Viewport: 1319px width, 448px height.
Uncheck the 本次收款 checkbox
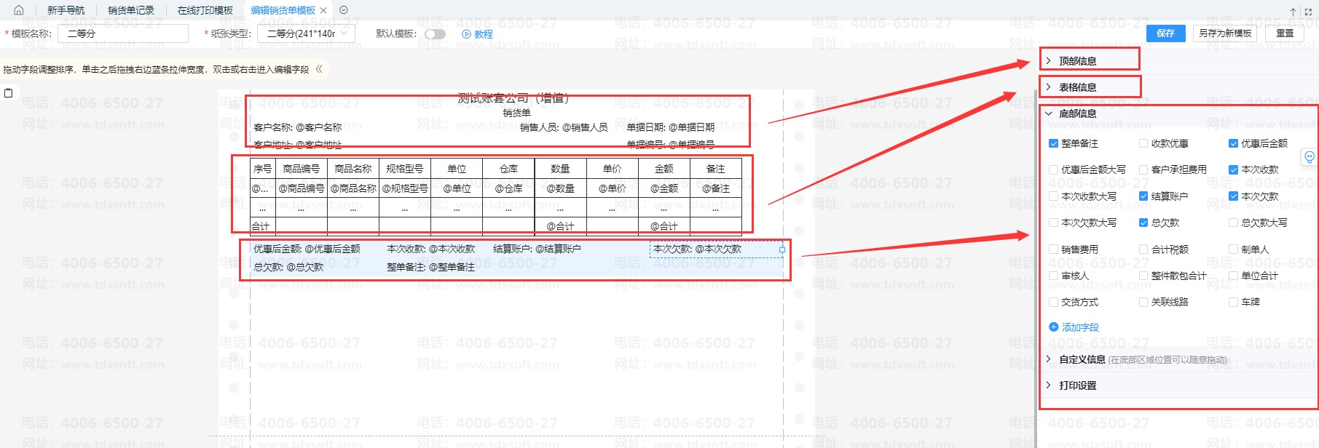pos(1233,169)
